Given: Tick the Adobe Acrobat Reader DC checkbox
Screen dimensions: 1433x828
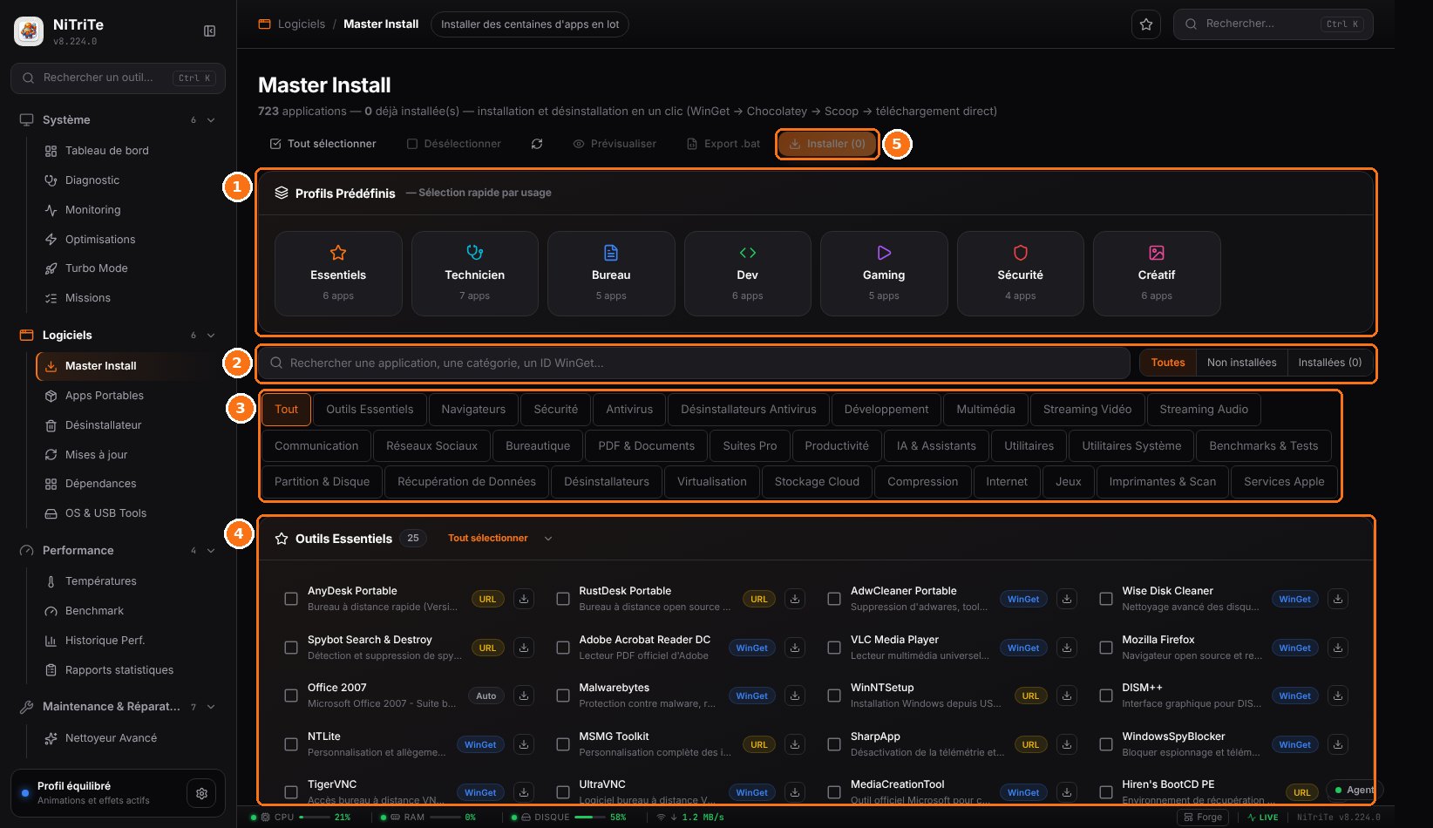Looking at the screenshot, I should tap(563, 648).
